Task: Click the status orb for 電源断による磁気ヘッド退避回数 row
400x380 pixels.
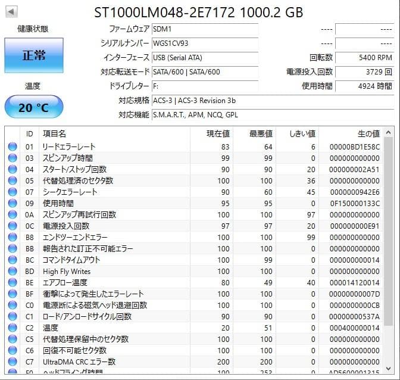Action: click(x=12, y=305)
